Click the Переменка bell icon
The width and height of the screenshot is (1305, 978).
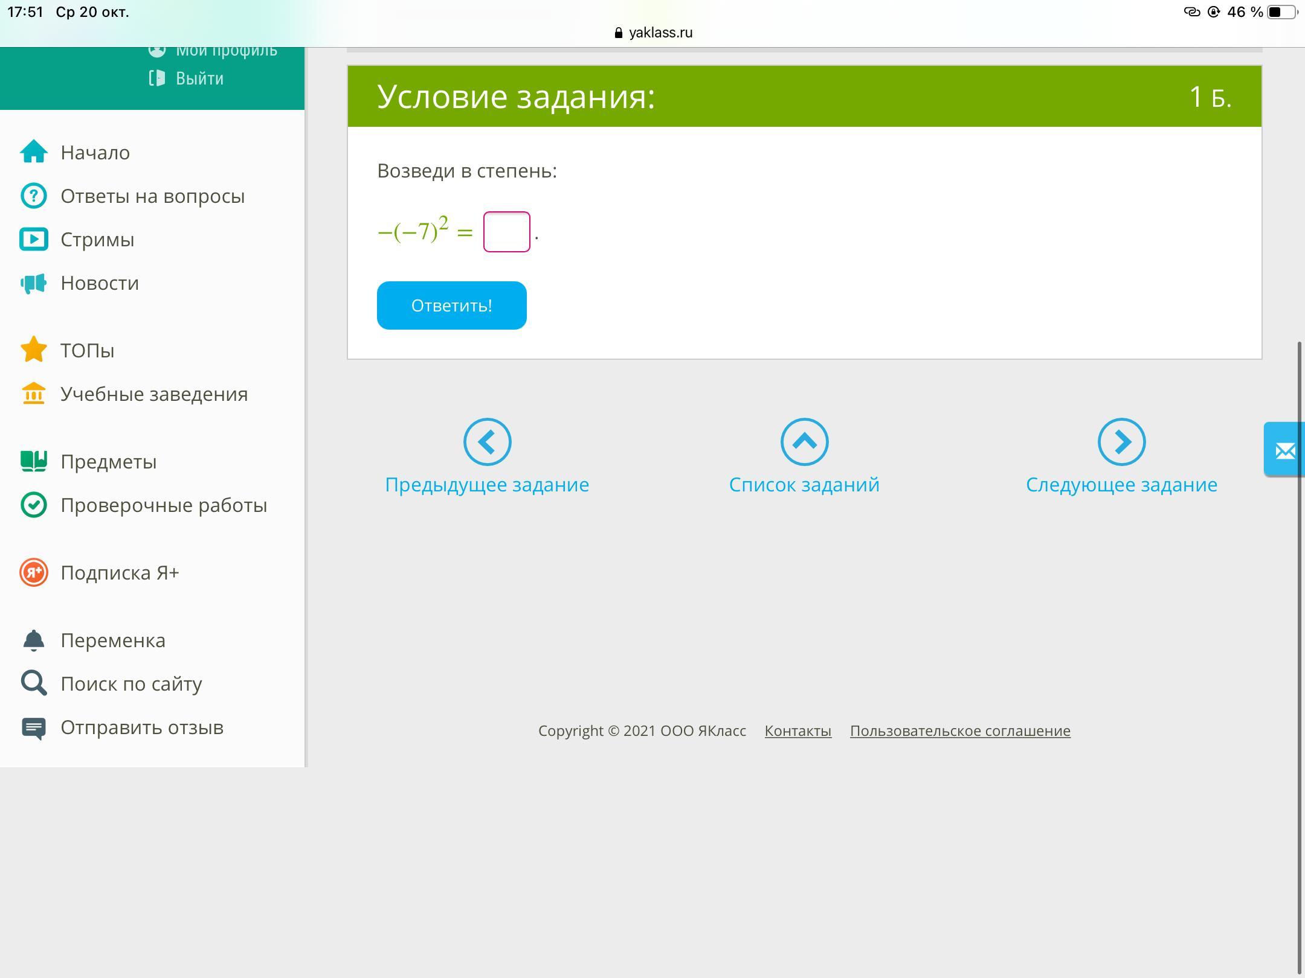pyautogui.click(x=34, y=640)
